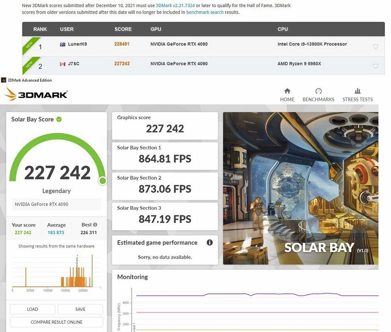Click the green gauge end marker

102,181
